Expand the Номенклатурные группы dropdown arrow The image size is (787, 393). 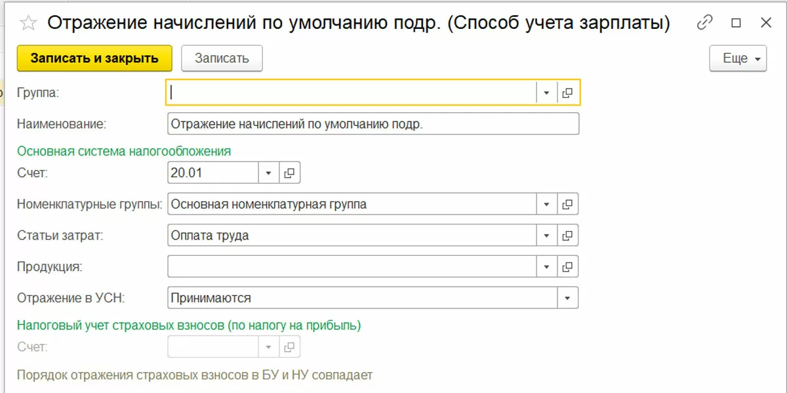pyautogui.click(x=546, y=204)
